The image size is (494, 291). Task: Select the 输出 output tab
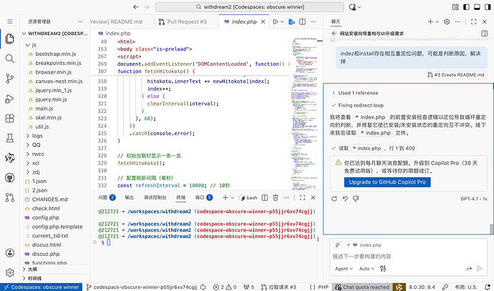129,197
